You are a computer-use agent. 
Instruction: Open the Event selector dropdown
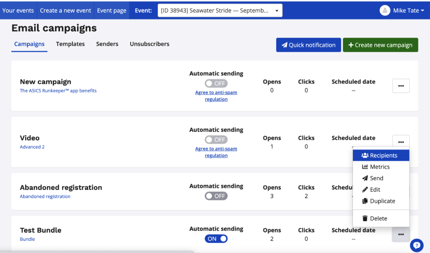point(220,11)
